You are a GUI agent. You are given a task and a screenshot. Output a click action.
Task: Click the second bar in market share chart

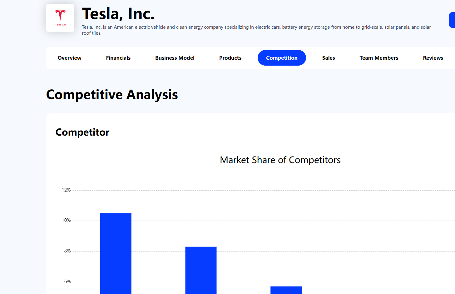pyautogui.click(x=201, y=270)
